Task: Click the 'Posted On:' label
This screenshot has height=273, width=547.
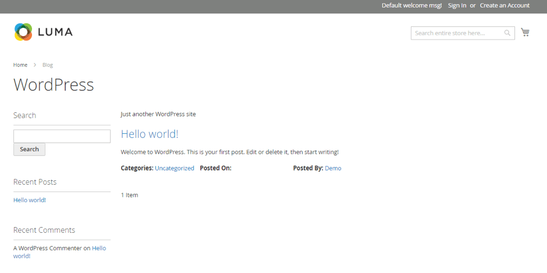Action: click(215, 168)
